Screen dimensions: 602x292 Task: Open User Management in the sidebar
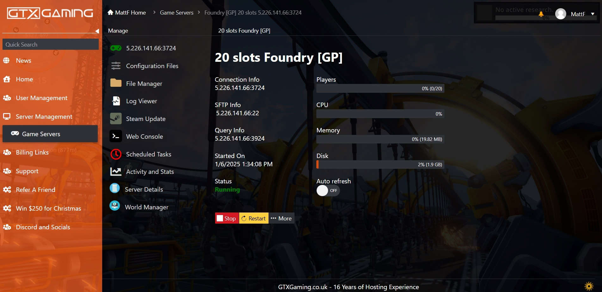pyautogui.click(x=41, y=98)
